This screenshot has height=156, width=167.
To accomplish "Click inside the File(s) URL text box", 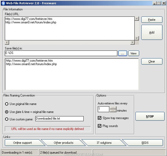I will [x=70, y=28].
